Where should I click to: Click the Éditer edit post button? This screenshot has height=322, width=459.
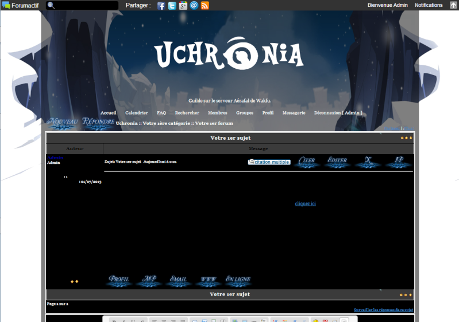point(337,162)
